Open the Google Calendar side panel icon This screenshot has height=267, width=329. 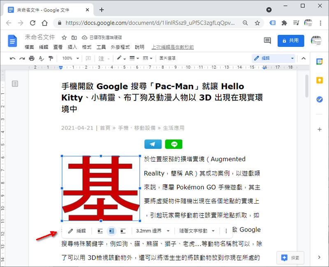coord(320,61)
